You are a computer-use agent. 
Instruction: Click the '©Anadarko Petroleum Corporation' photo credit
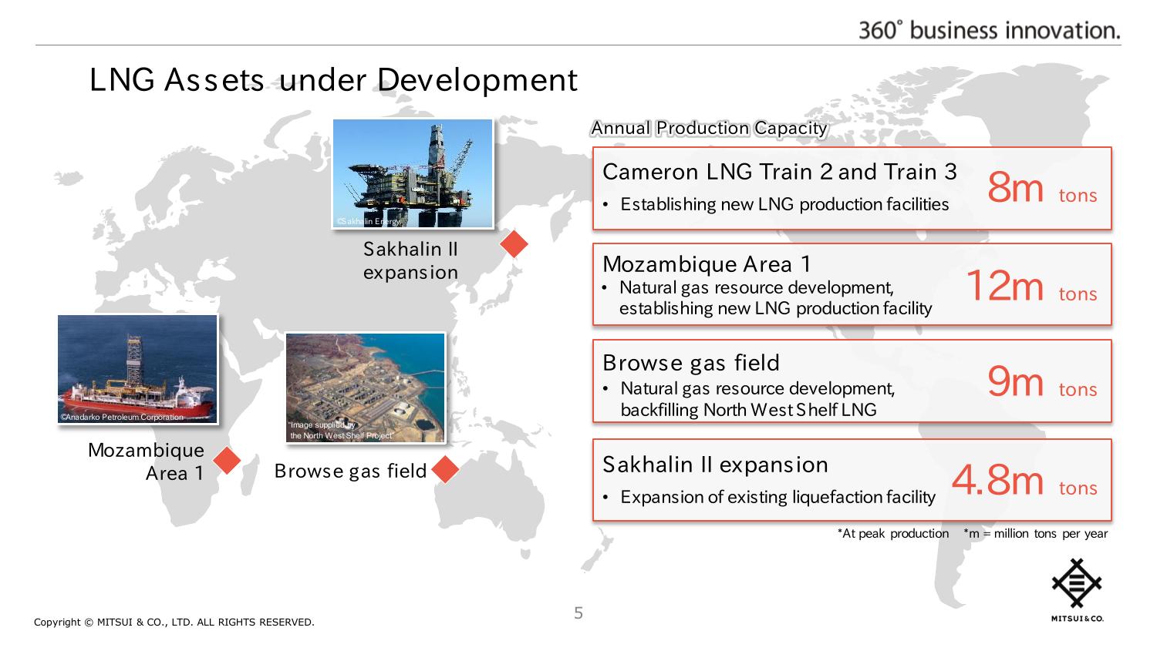(x=122, y=417)
